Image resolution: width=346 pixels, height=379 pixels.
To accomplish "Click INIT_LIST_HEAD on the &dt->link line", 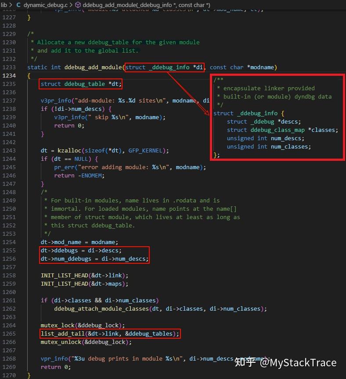I will click(x=64, y=276).
